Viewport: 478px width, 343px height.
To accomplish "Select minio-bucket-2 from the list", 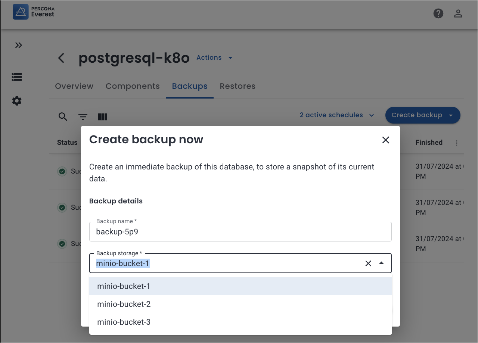I will (x=124, y=304).
